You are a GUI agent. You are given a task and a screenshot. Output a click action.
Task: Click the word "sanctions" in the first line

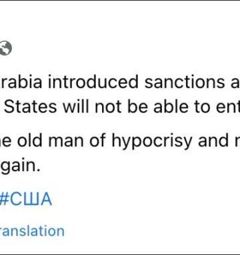[185, 82]
